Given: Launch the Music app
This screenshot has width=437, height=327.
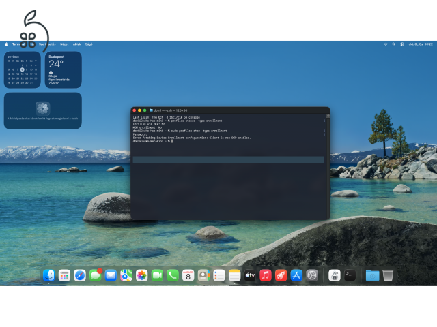Looking at the screenshot, I should point(266,275).
